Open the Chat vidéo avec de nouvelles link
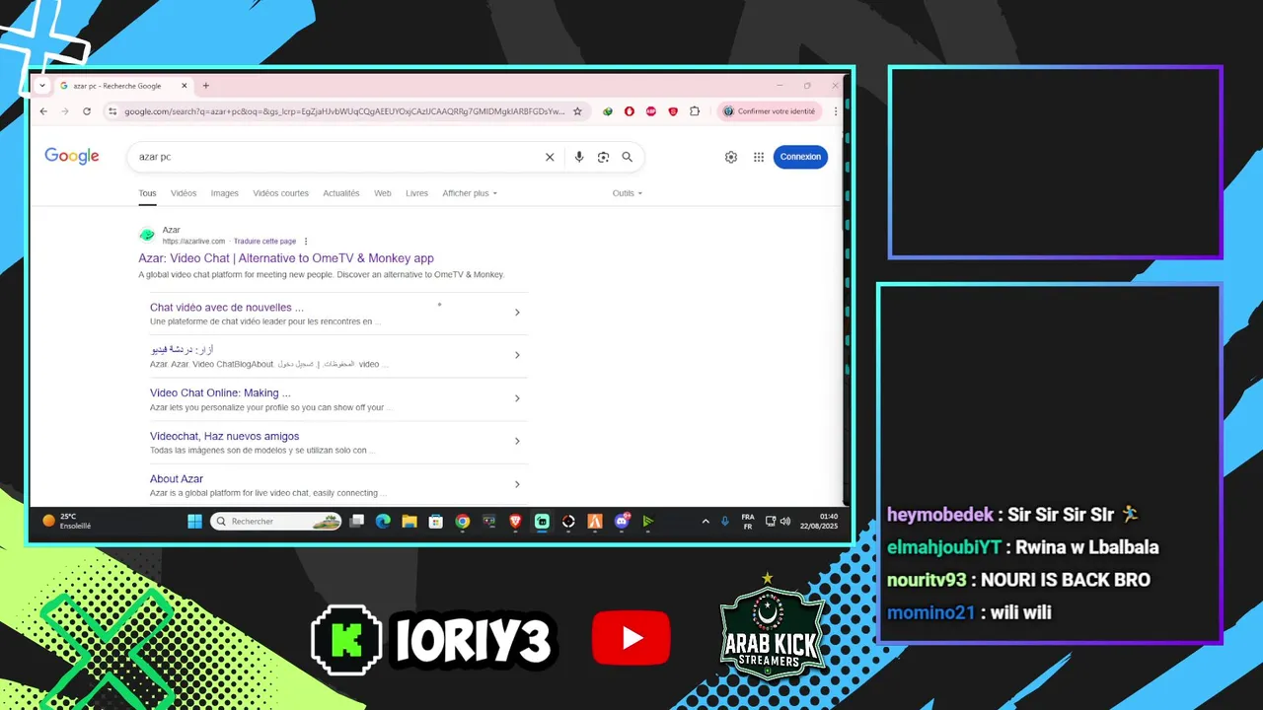1263x710 pixels. coord(227,308)
